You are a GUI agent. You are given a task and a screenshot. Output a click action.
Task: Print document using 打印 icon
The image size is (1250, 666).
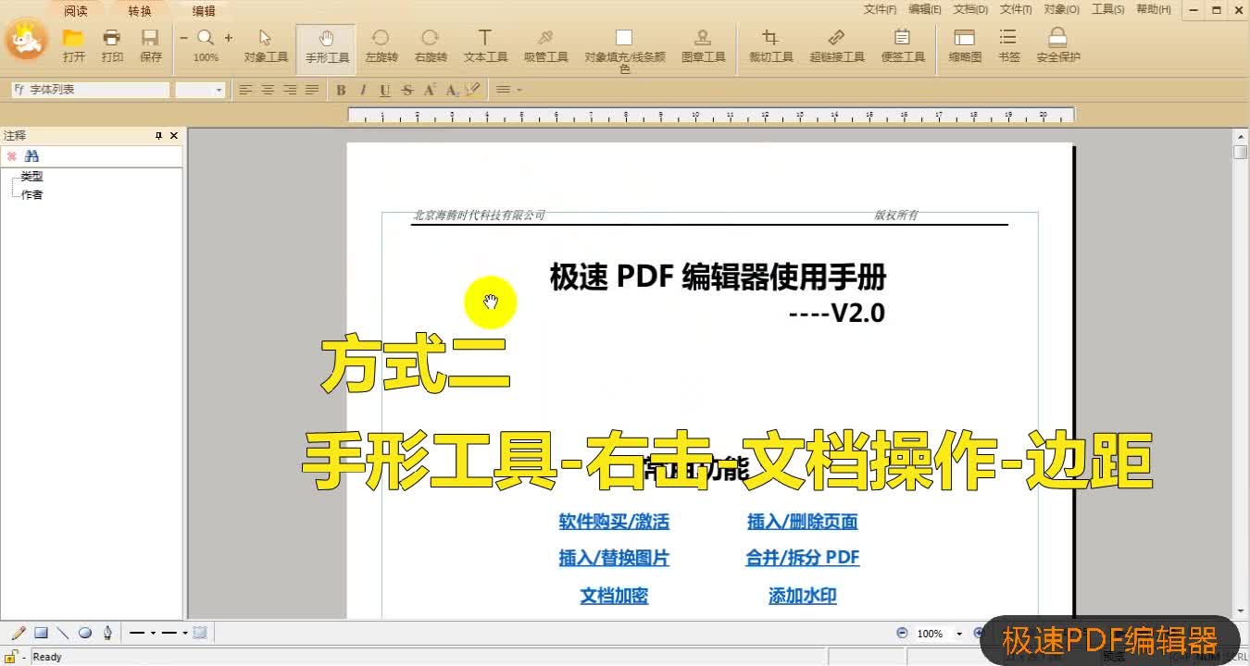pos(112,45)
